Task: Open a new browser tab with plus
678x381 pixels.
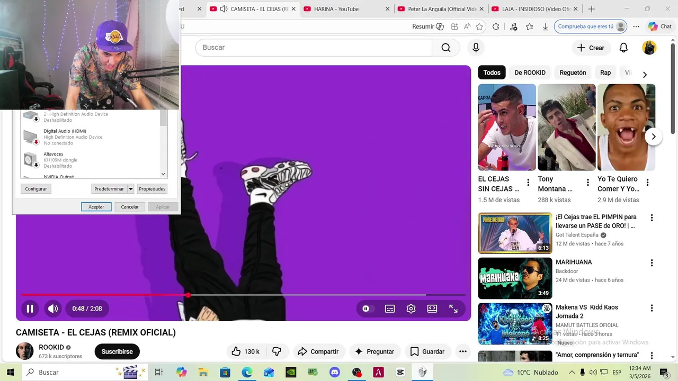Action: pyautogui.click(x=592, y=9)
